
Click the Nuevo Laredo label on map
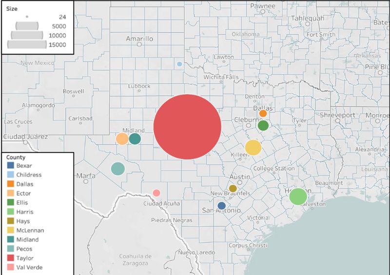(x=196, y=253)
